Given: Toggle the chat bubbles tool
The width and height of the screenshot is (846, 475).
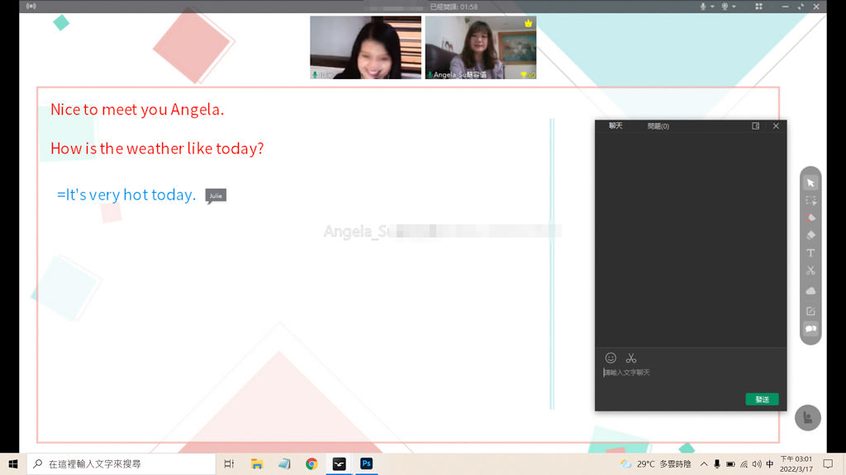Looking at the screenshot, I should click(x=810, y=328).
